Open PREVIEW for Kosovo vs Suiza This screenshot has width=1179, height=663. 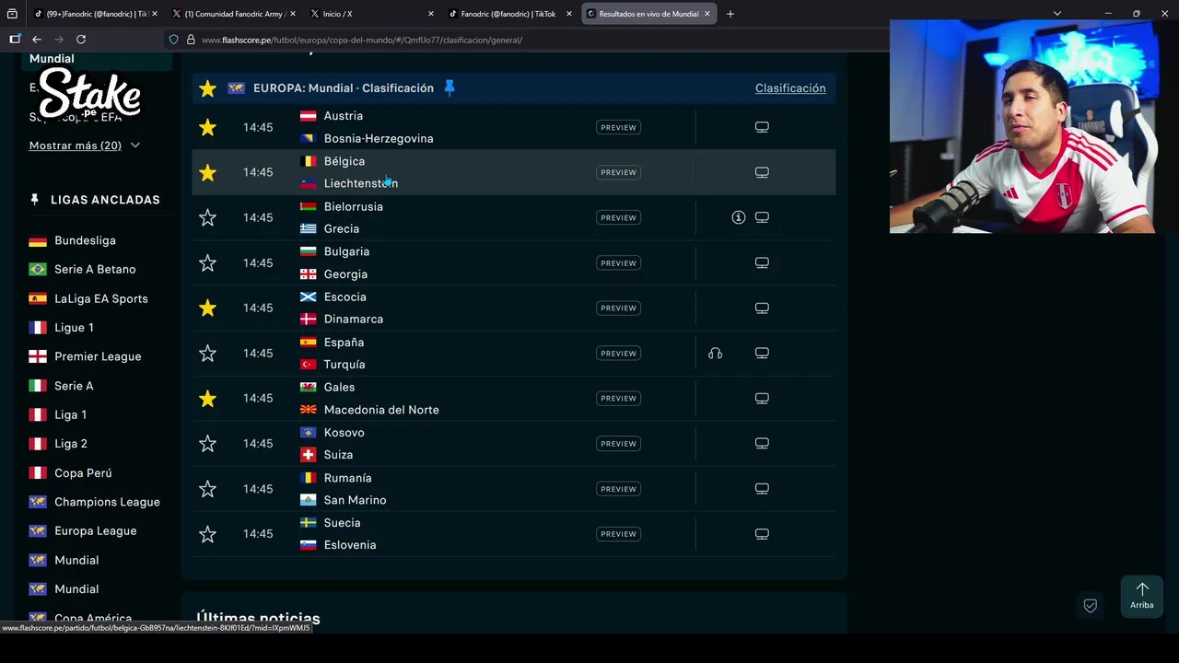[x=618, y=443]
